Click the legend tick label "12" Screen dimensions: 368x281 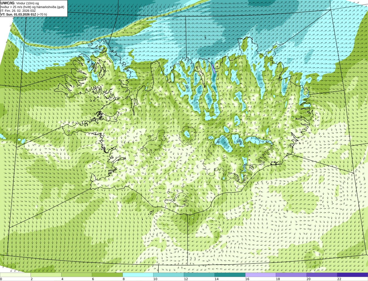pyautogui.click(x=186, y=279)
